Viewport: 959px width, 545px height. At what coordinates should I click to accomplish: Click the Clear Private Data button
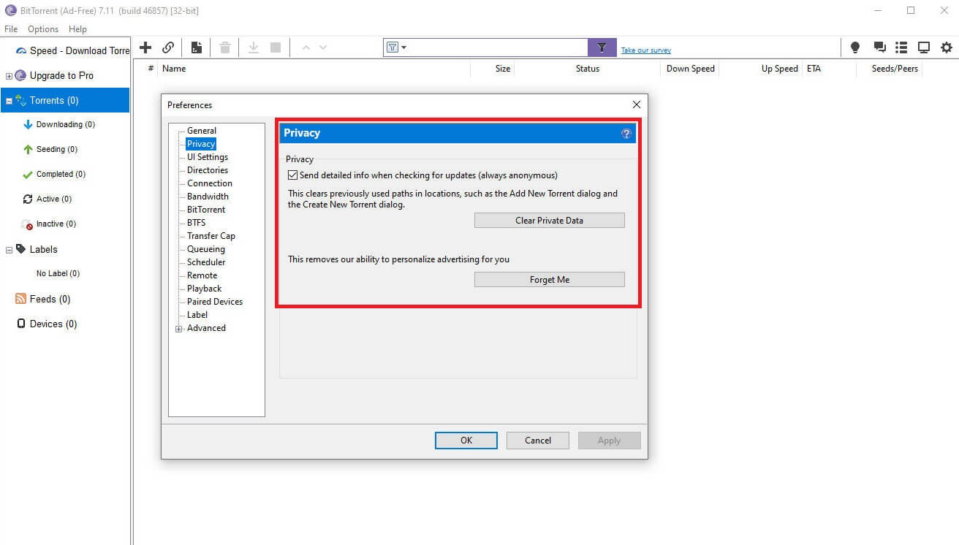pyautogui.click(x=550, y=221)
